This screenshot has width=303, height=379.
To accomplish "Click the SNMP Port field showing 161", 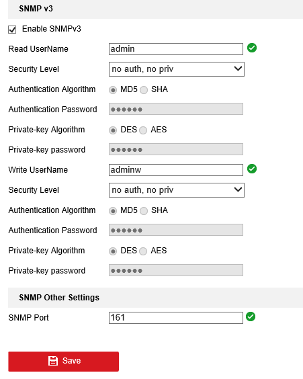I will 176,318.
